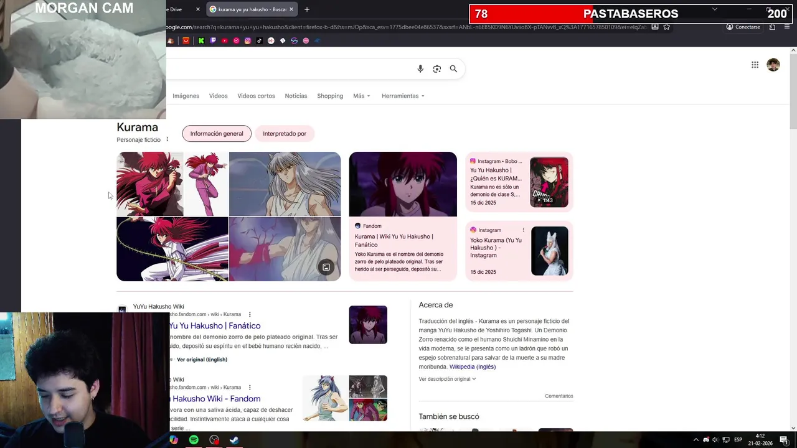The height and width of the screenshot is (448, 797).
Task: Expand the Más dropdown
Action: 361,96
